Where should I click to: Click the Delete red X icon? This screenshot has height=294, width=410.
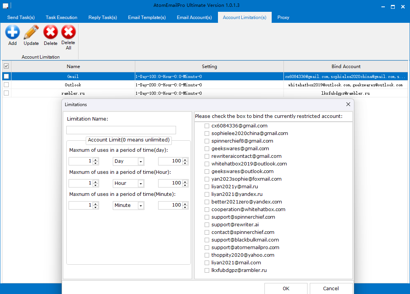click(x=50, y=32)
